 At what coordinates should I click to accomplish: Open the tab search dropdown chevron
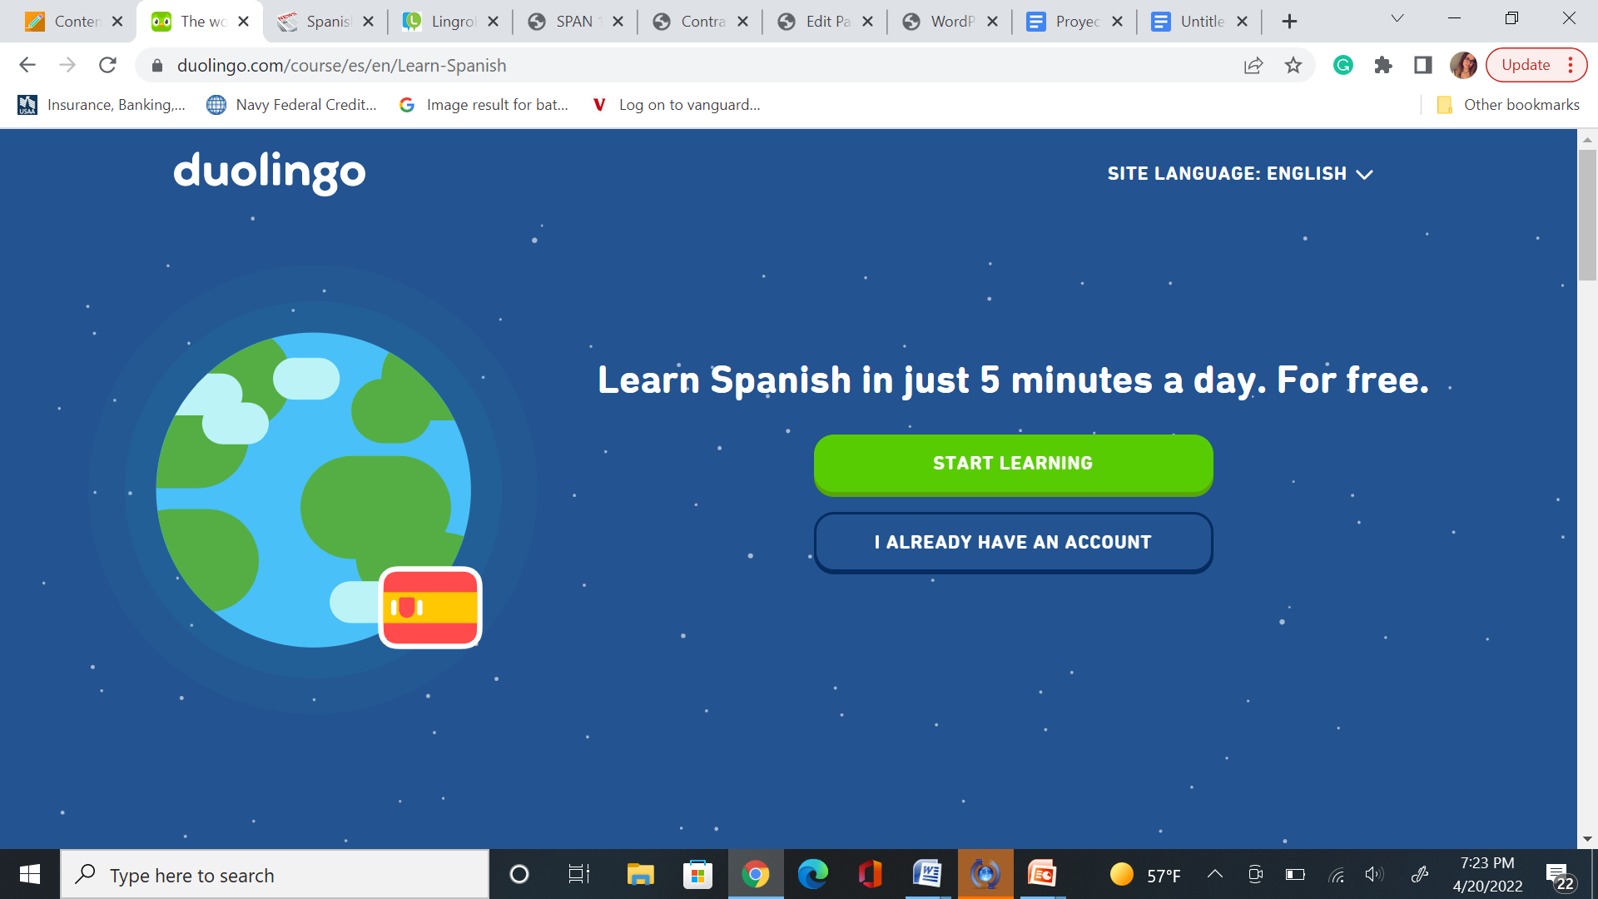1397,18
